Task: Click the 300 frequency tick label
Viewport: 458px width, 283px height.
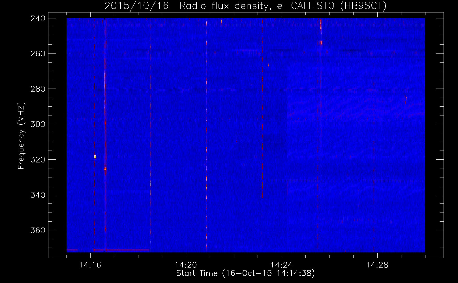Action: coord(38,125)
